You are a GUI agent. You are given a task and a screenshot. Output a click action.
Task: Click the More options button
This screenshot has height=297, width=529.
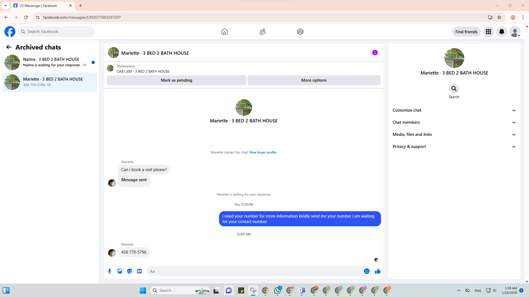[x=314, y=80]
